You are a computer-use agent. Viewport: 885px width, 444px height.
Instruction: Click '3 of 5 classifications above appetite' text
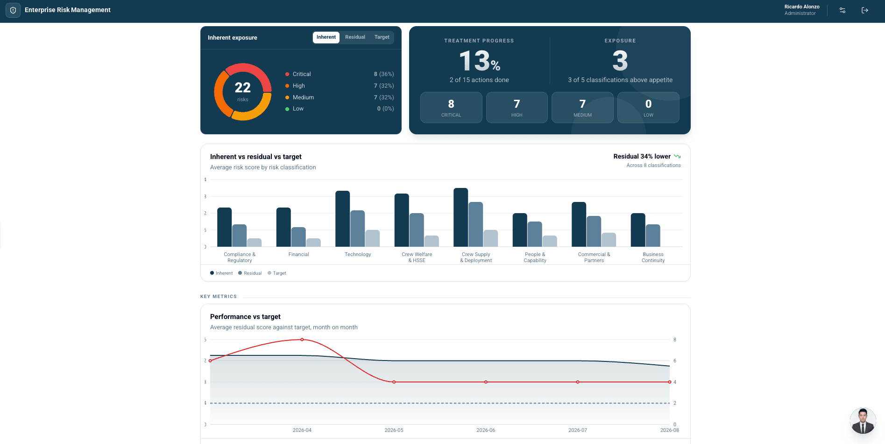pyautogui.click(x=620, y=80)
